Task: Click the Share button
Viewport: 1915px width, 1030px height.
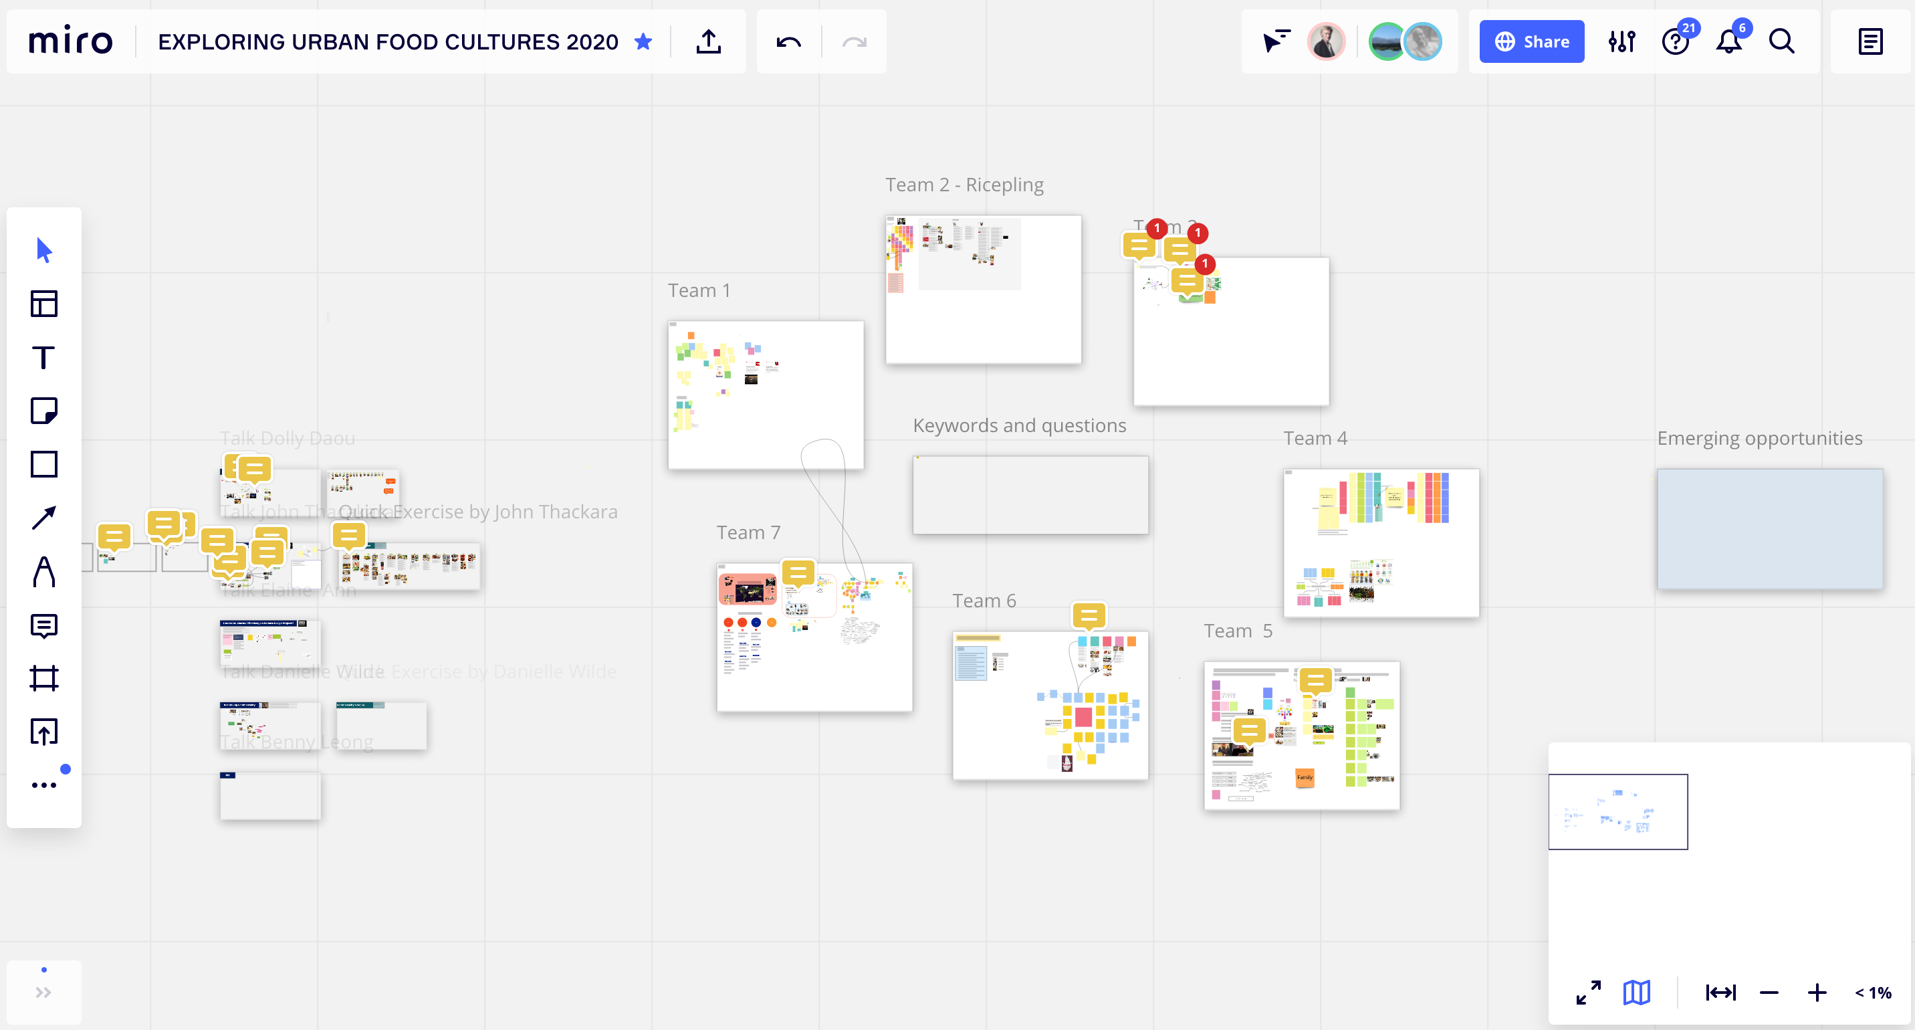Action: pyautogui.click(x=1531, y=41)
